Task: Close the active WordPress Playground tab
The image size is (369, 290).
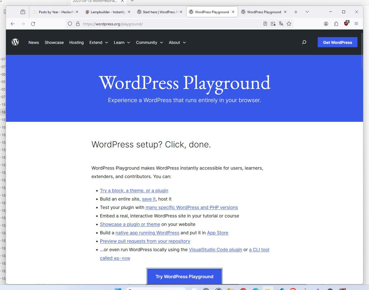Action: pyautogui.click(x=233, y=12)
